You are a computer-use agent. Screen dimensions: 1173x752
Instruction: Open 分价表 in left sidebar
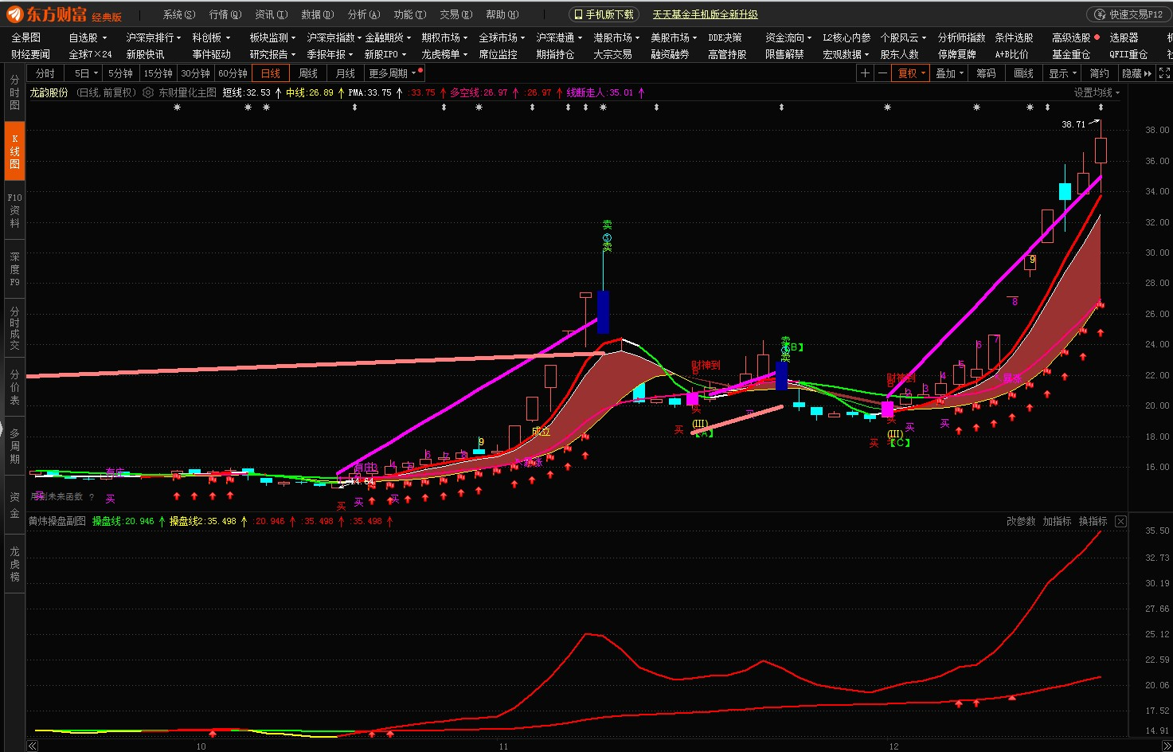coord(14,387)
